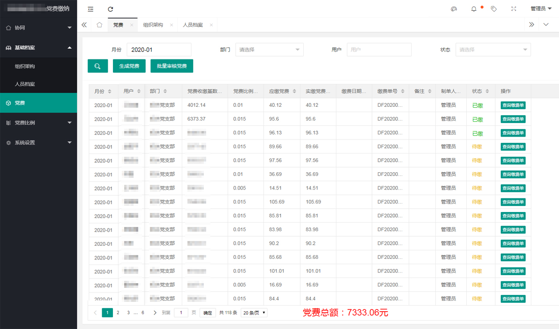Sort table by 用户 column
This screenshot has height=329, width=559.
point(139,92)
